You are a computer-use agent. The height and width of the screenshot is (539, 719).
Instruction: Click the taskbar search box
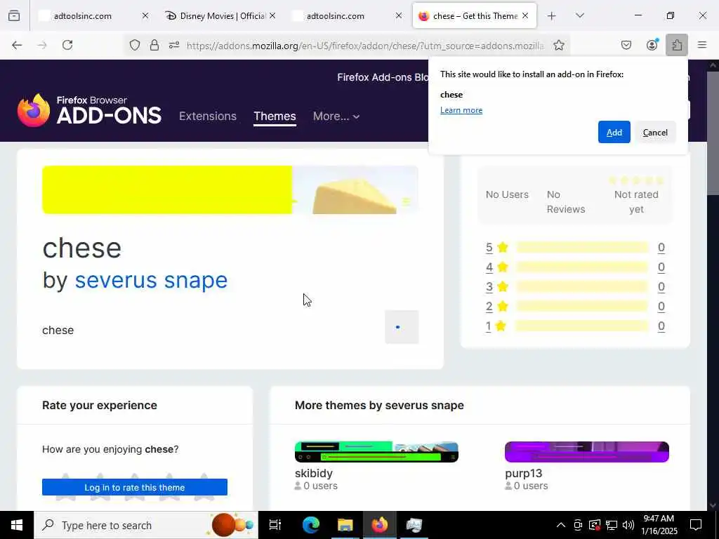click(146, 525)
